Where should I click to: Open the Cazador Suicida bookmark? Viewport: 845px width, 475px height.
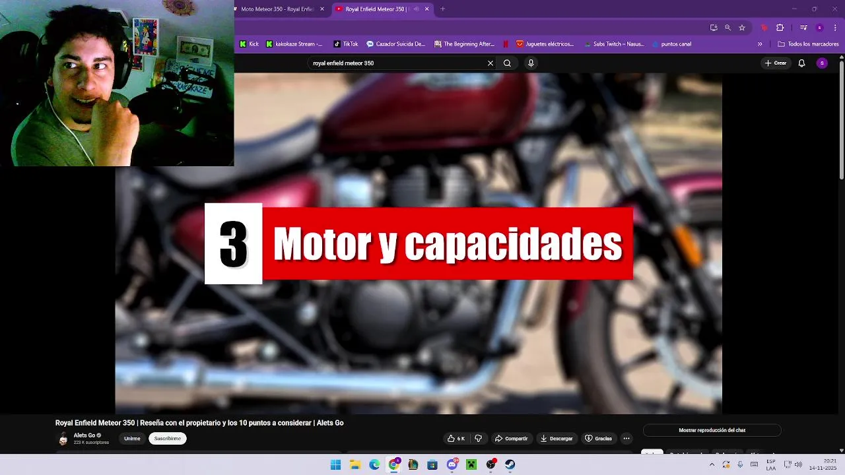[395, 44]
